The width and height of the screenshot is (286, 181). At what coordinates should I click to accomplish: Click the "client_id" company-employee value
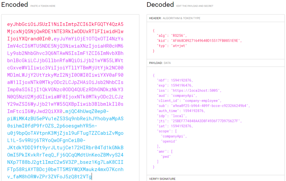[203, 101]
